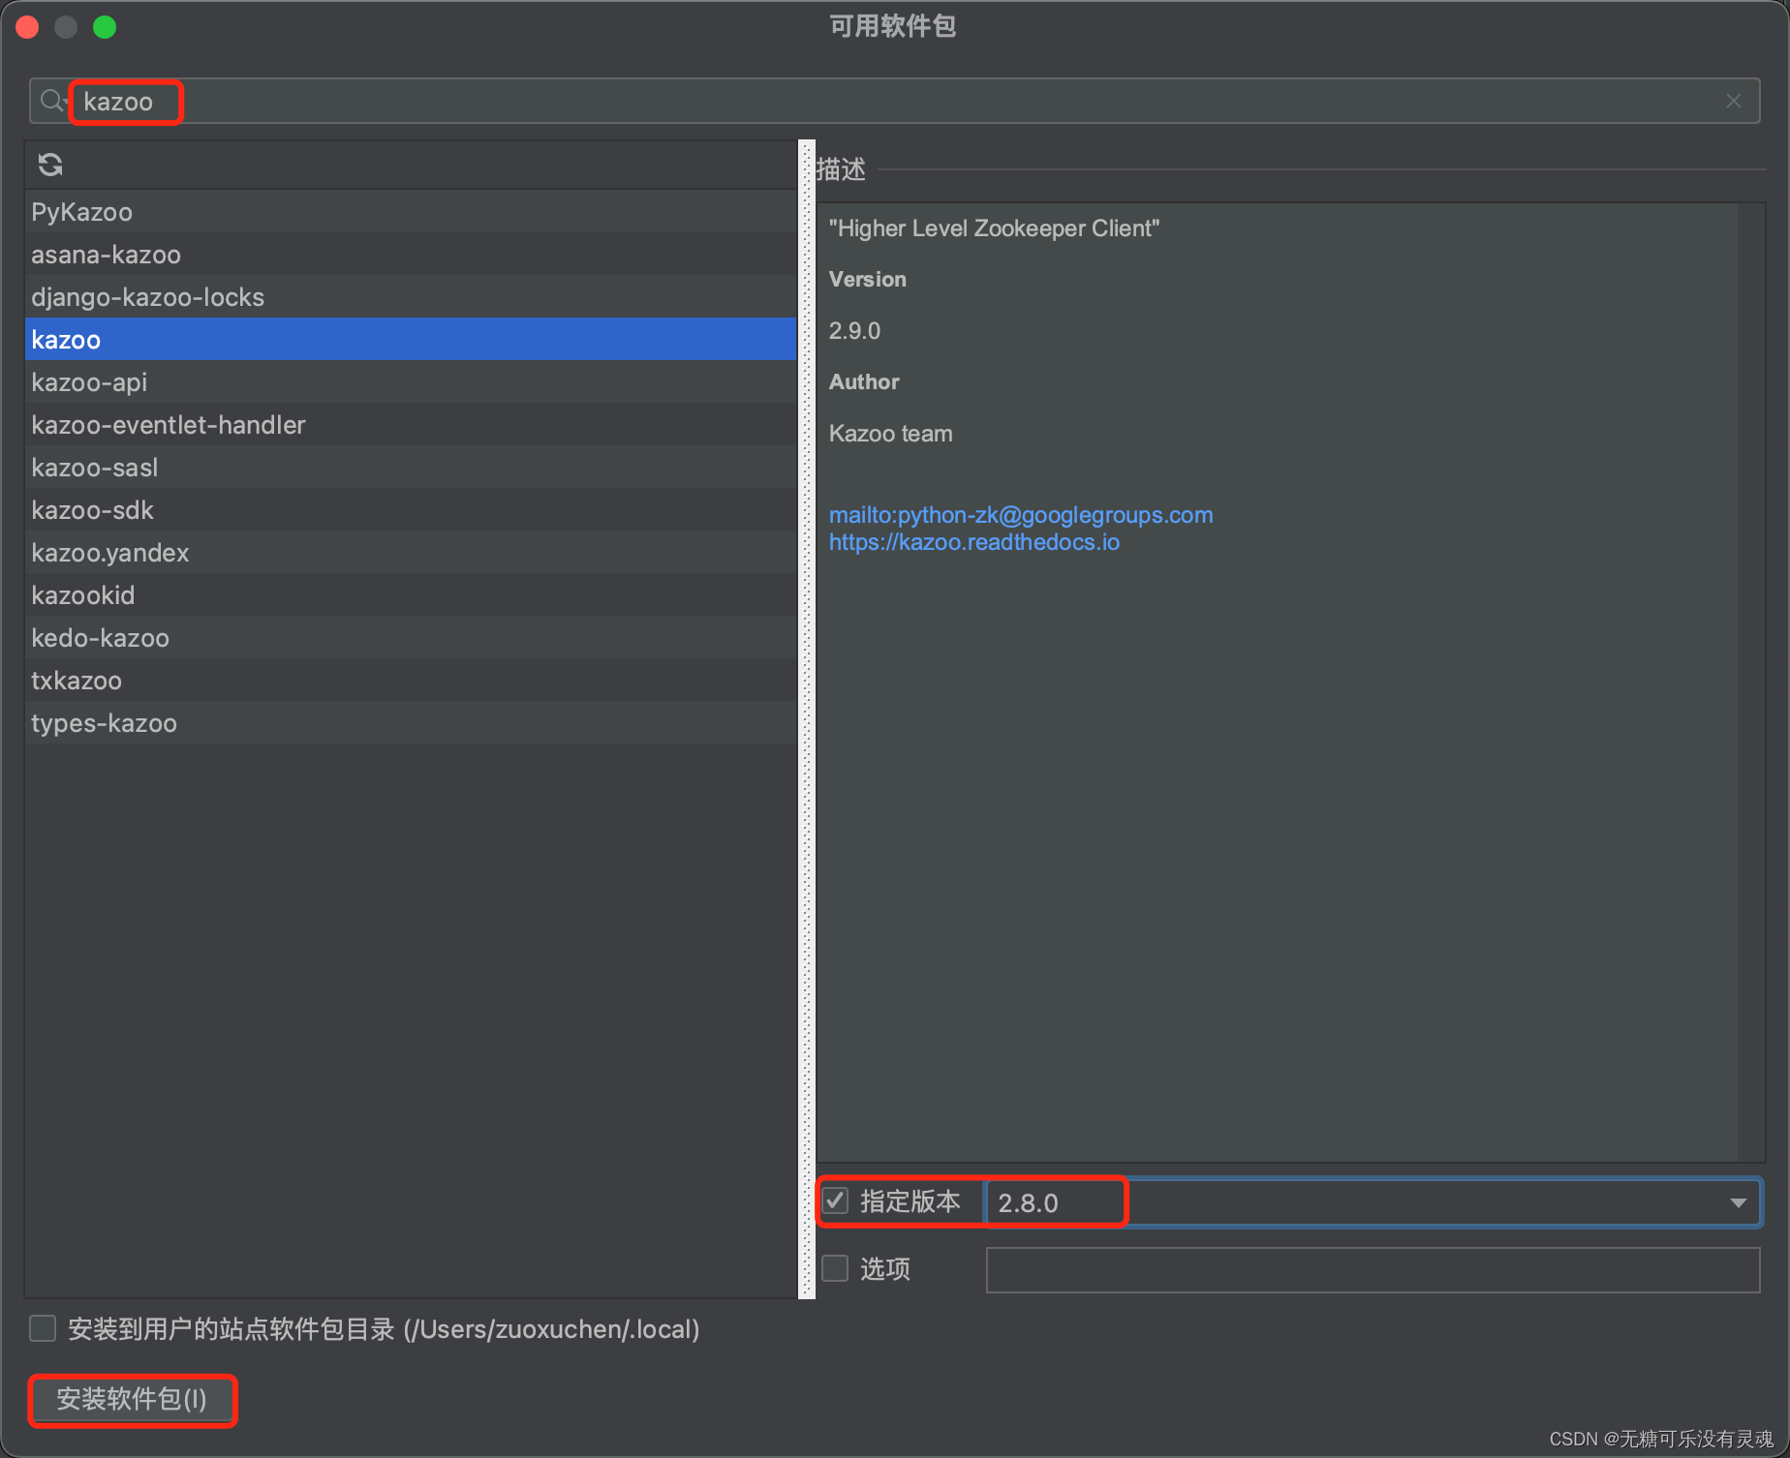Select kedo-kazoo package
Viewport: 1790px width, 1458px height.
click(x=411, y=637)
